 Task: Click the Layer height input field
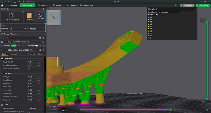[x=34, y=62]
